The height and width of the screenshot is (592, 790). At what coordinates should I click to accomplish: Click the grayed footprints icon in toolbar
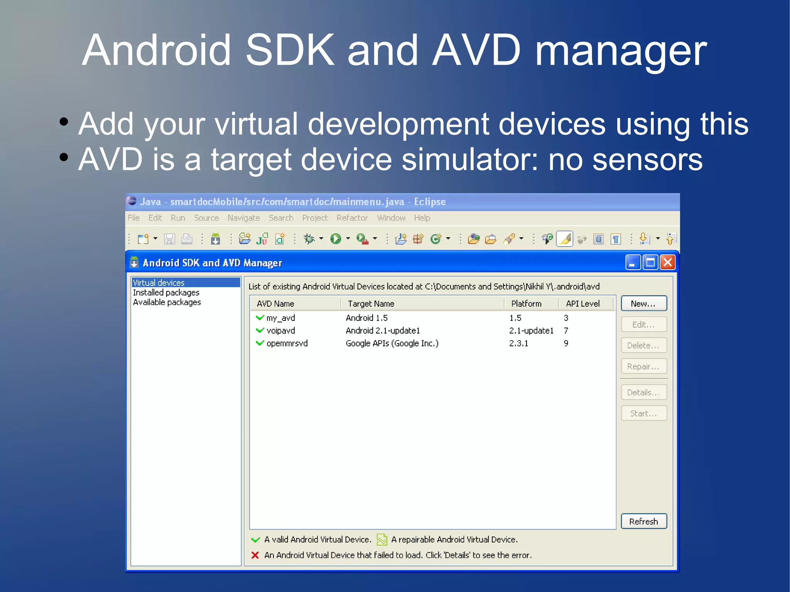(x=582, y=239)
